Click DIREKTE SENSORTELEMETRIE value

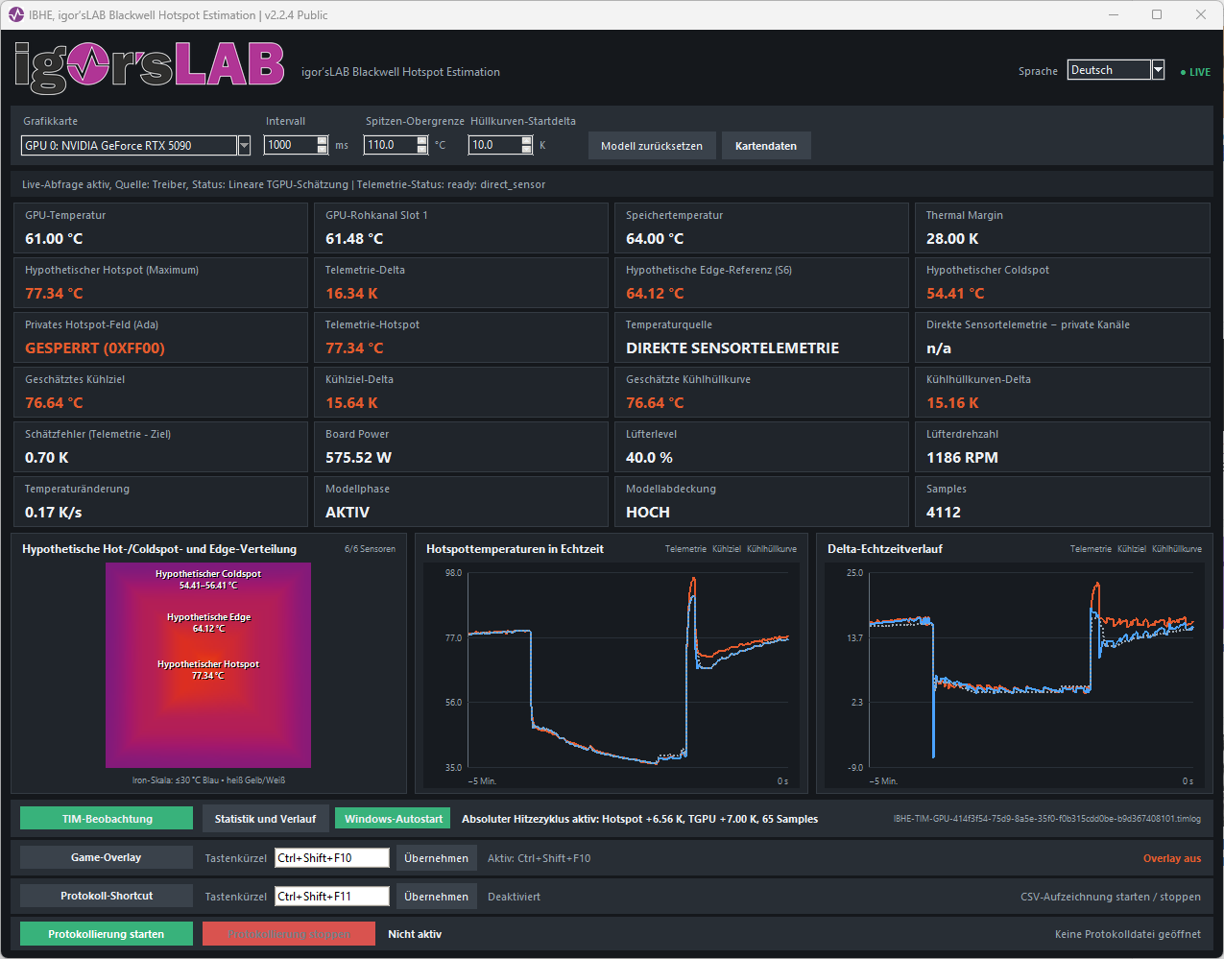(x=732, y=348)
